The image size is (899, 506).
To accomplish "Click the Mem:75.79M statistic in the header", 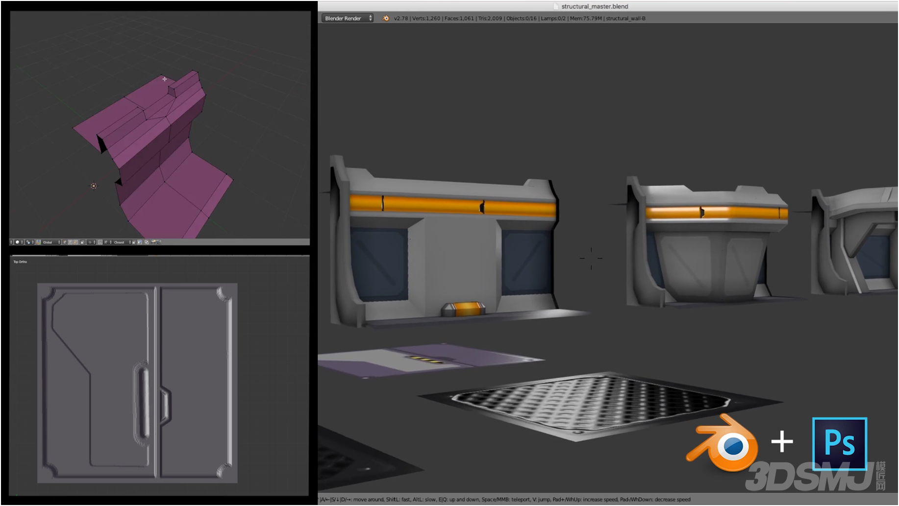I will (586, 18).
